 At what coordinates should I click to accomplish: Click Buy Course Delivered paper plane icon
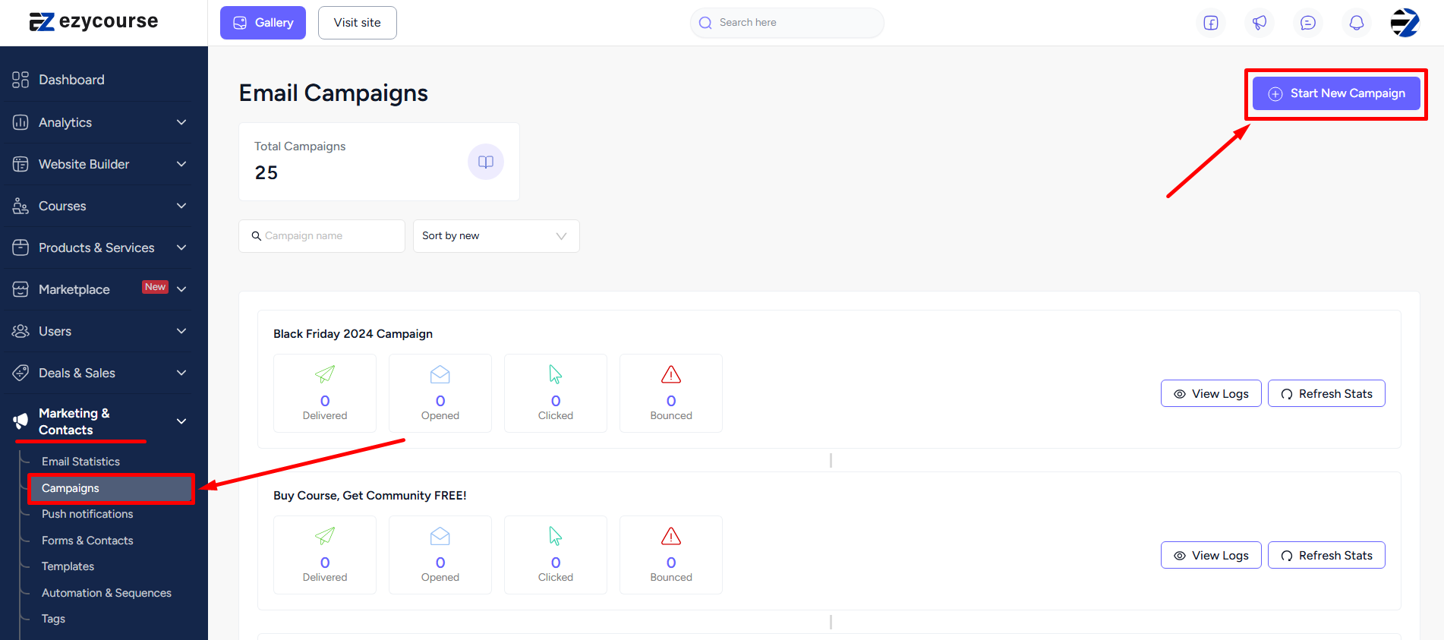click(x=325, y=536)
